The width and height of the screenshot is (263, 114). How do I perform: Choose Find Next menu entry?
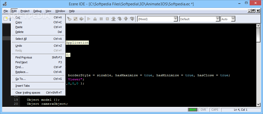coord(38,62)
